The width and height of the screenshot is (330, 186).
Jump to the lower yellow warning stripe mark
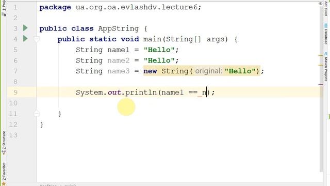pos(321,66)
